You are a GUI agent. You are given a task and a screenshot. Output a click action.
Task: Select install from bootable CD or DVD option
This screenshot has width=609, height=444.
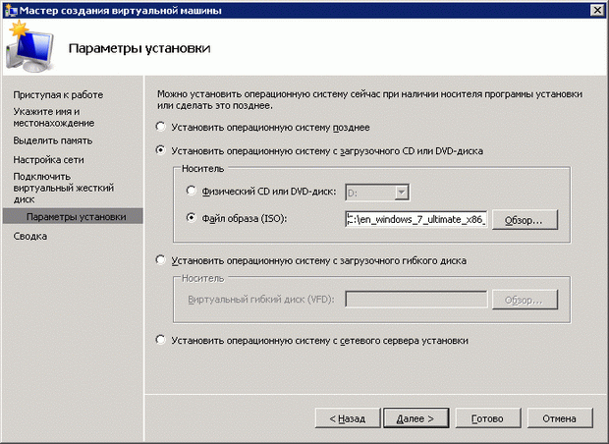161,151
